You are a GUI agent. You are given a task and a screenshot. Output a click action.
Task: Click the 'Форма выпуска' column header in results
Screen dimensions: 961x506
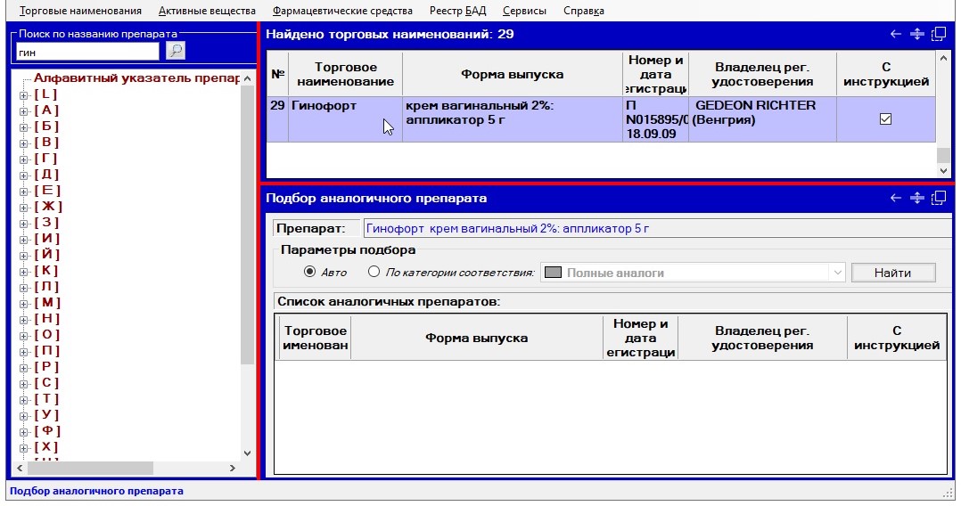click(512, 75)
